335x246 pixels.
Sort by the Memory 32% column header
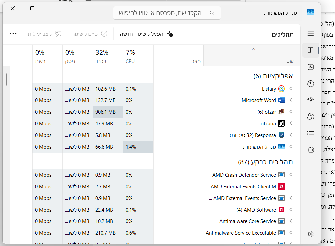(108, 55)
